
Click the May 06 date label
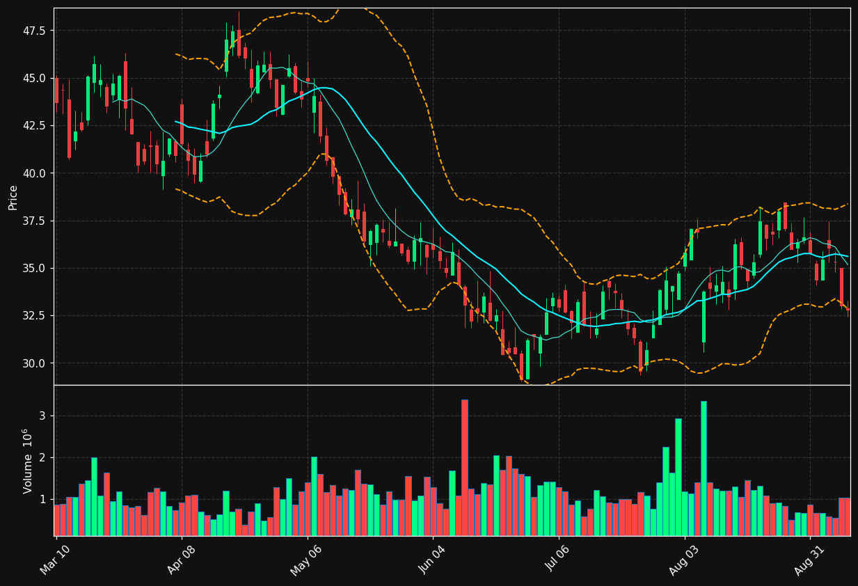tap(306, 561)
